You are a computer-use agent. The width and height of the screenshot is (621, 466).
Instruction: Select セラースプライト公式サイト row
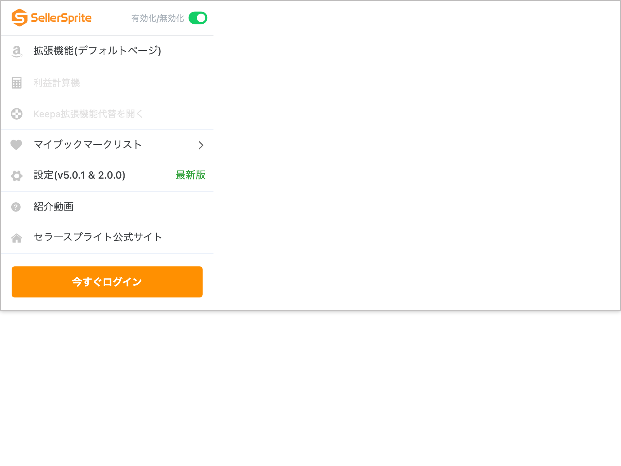(x=97, y=237)
